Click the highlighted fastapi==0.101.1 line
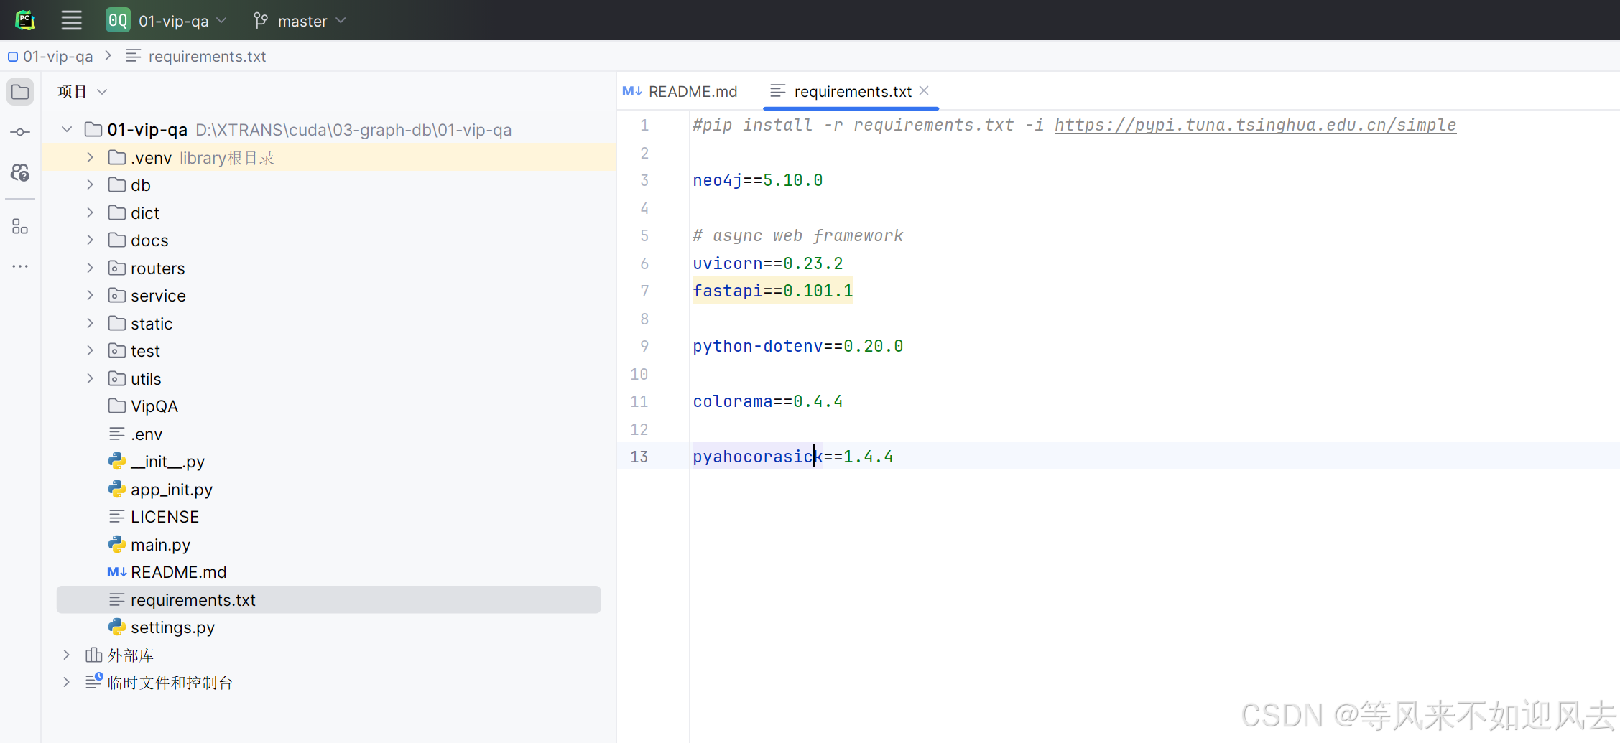The image size is (1620, 743). point(773,291)
